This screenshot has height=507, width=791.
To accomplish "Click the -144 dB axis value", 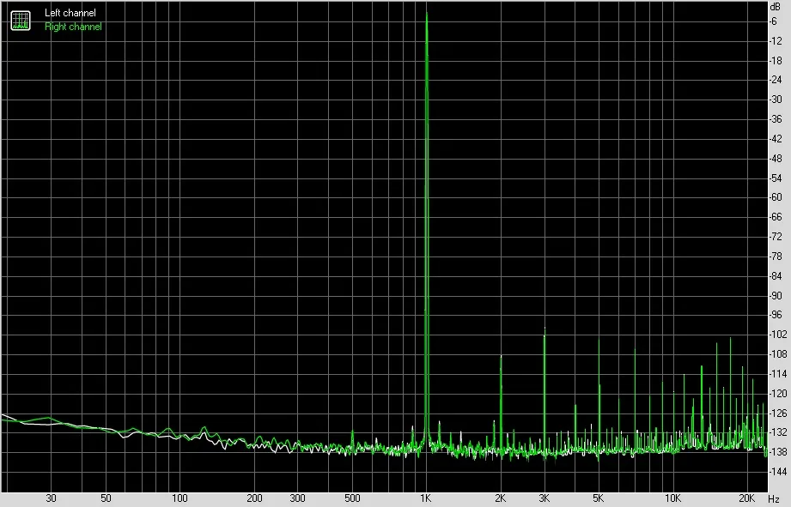I will pyautogui.click(x=777, y=471).
